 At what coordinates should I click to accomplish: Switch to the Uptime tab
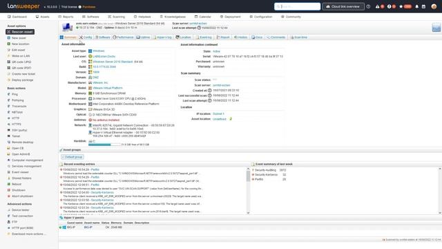click(143, 37)
